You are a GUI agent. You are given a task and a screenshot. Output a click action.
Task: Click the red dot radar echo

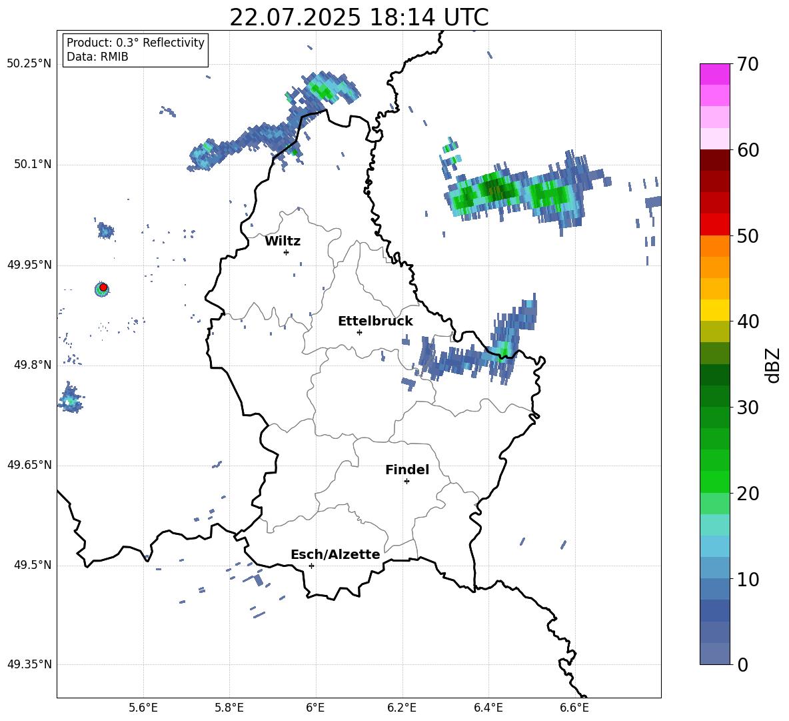coord(103,287)
